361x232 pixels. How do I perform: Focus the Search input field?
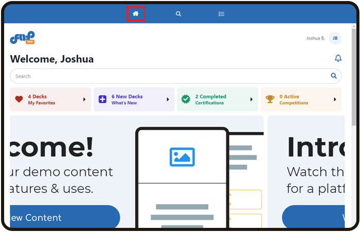(x=176, y=76)
